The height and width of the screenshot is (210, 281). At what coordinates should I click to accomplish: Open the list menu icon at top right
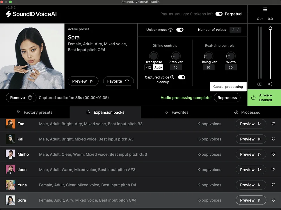tap(265, 9)
